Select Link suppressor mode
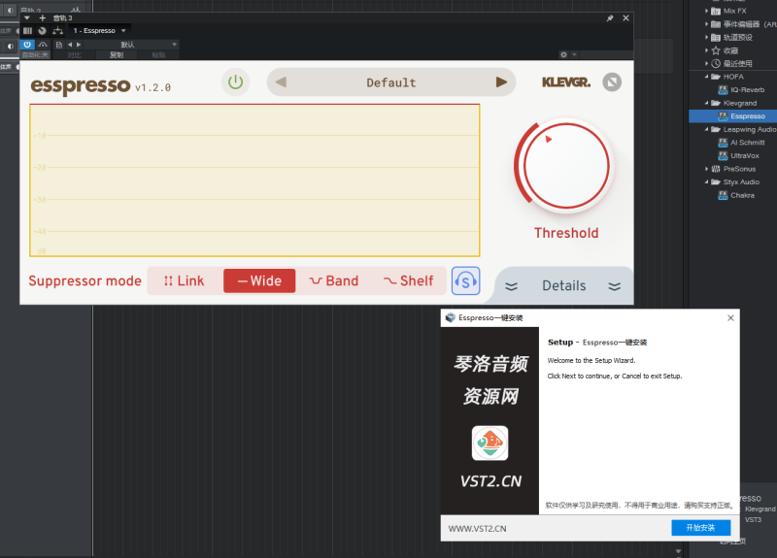Viewport: 777px width, 558px height. (184, 281)
